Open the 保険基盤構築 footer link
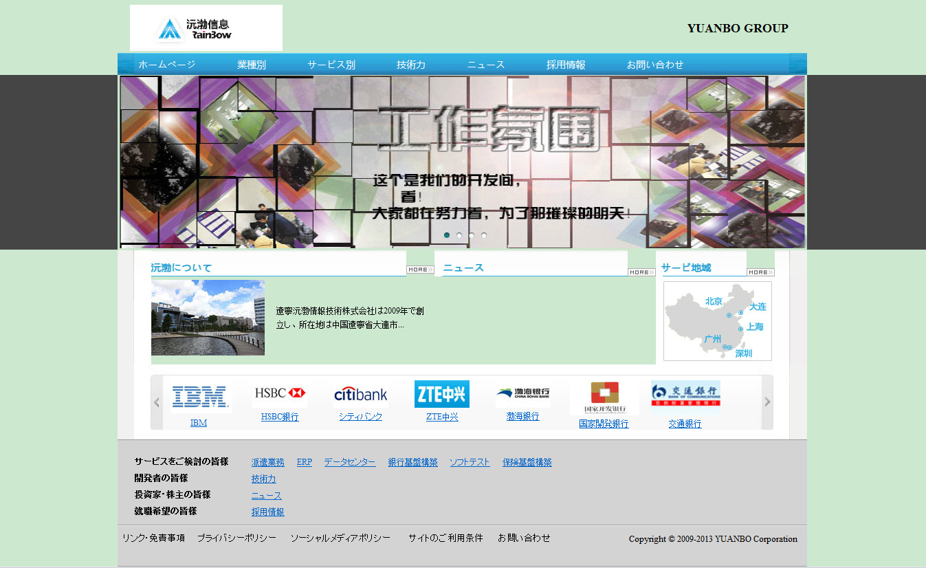926x568 pixels. tap(527, 462)
